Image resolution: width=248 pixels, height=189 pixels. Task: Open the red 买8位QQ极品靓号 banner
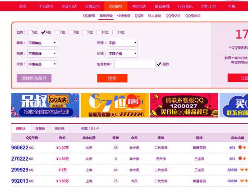[184, 105]
